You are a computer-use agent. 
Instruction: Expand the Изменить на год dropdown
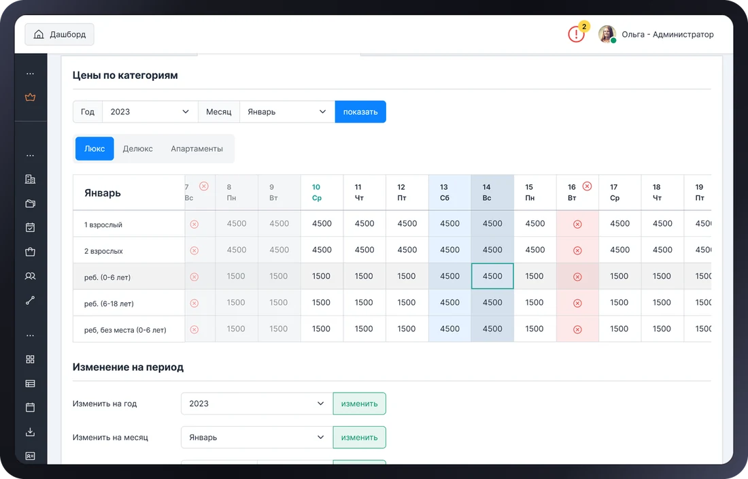click(256, 403)
